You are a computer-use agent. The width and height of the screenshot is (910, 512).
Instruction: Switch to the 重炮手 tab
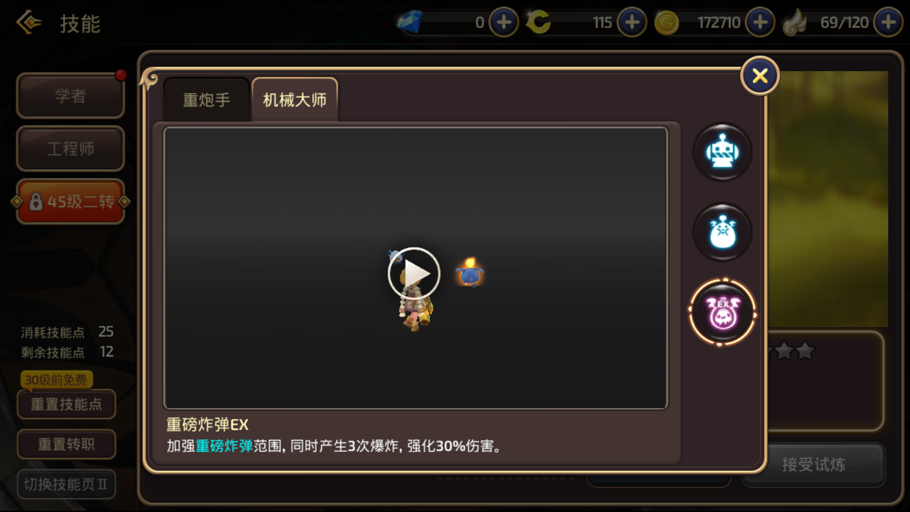coord(207,100)
